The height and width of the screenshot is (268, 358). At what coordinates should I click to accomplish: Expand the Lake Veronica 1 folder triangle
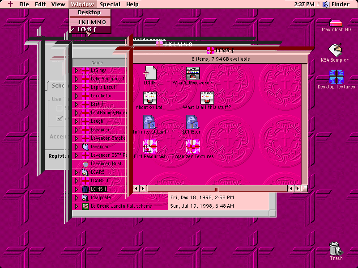click(77, 79)
